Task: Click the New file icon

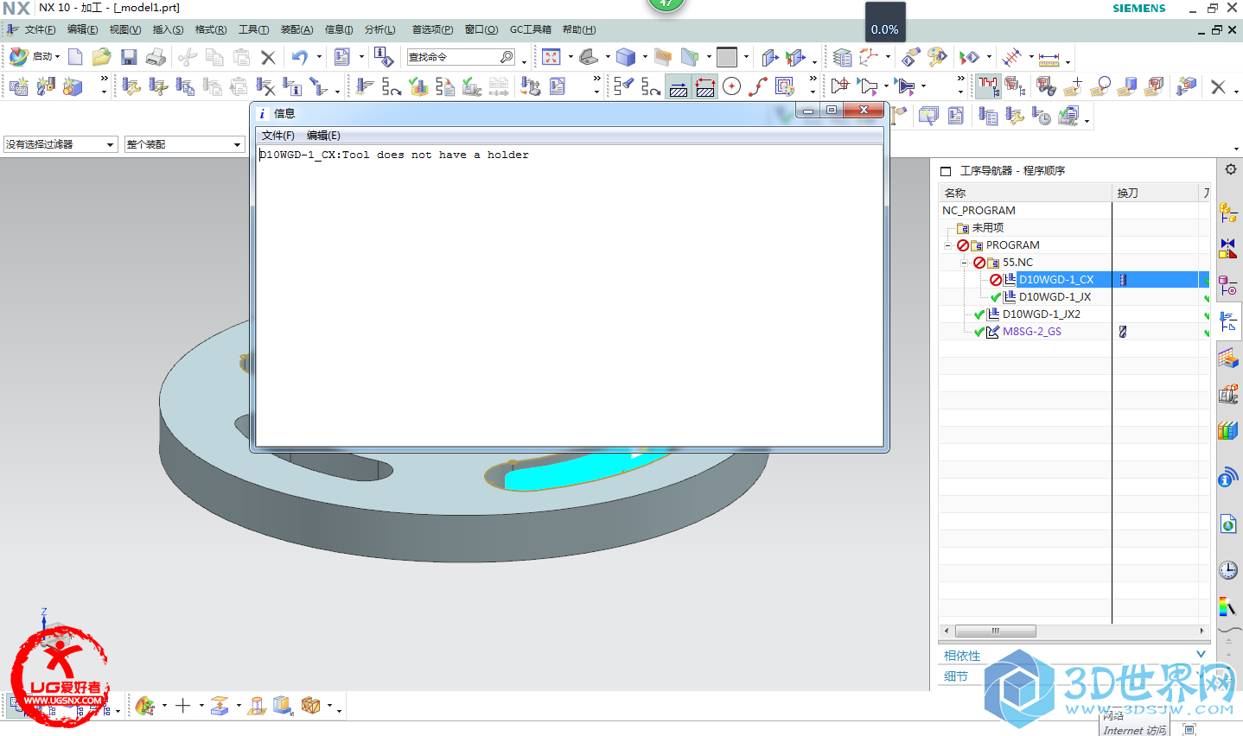Action: (x=76, y=57)
